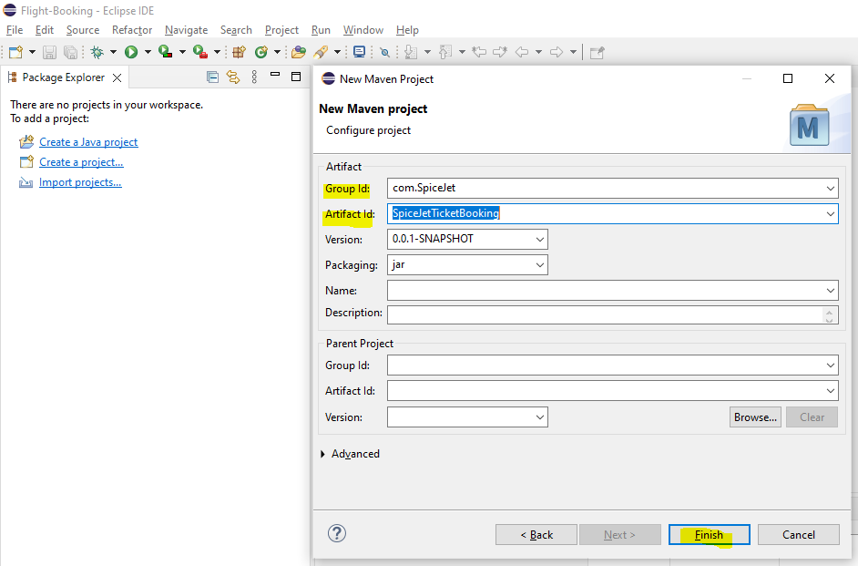Click the Help question mark icon

pyautogui.click(x=336, y=534)
